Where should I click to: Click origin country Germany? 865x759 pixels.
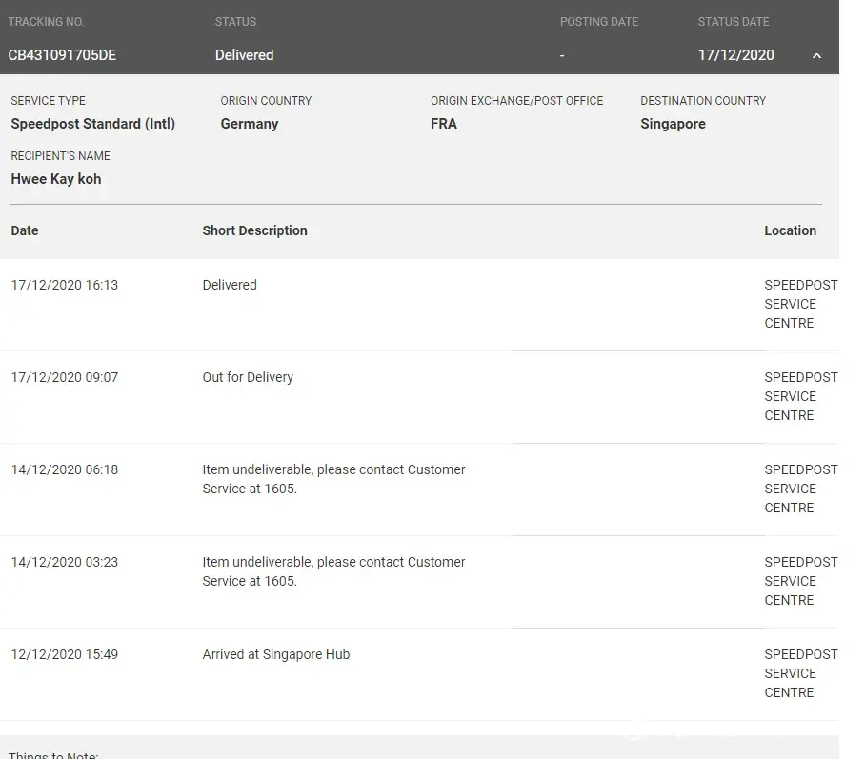coord(250,124)
